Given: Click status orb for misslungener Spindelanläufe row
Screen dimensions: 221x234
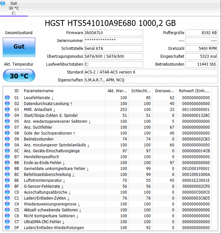Looking at the screenshot, I should (7, 145).
